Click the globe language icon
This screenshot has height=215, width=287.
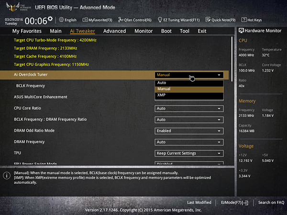point(61,20)
